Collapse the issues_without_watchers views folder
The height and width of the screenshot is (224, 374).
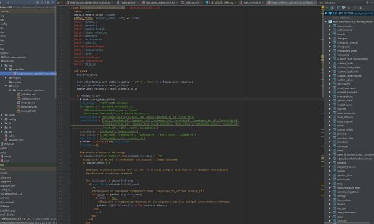tap(10, 90)
